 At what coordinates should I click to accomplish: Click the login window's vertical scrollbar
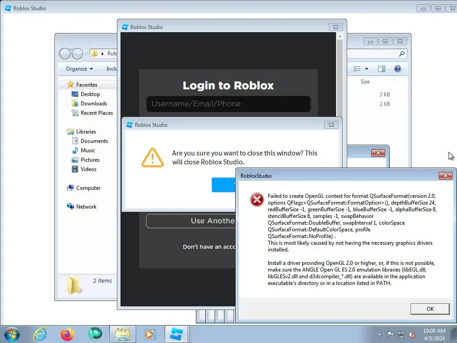coord(340,77)
